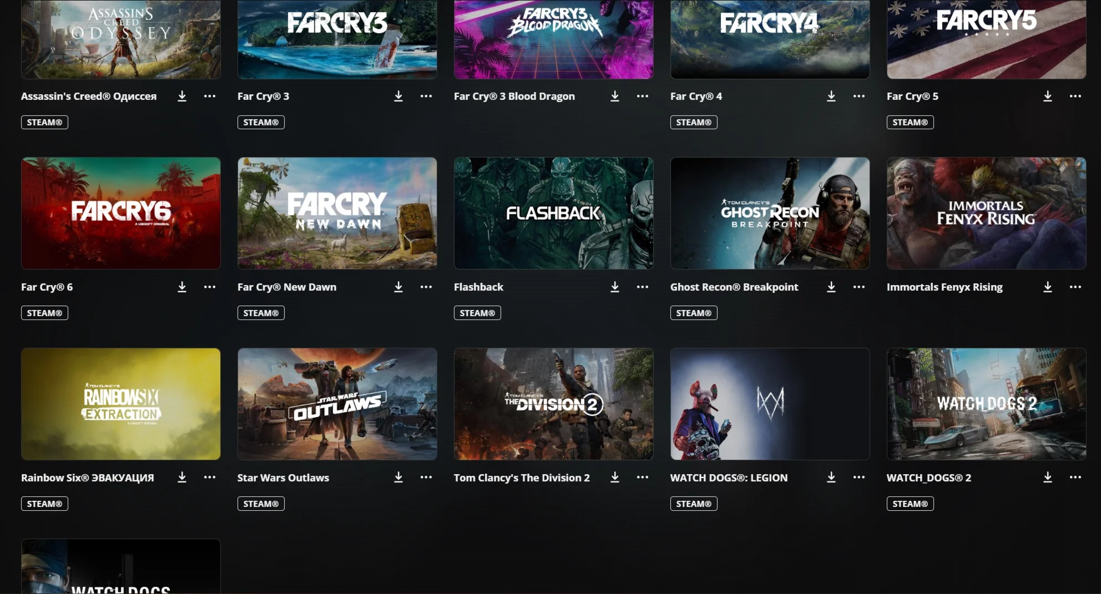Download the Flashback game

[615, 287]
